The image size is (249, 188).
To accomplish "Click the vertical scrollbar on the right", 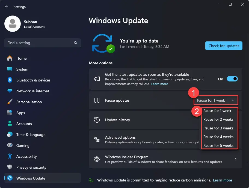I will 248,98.
